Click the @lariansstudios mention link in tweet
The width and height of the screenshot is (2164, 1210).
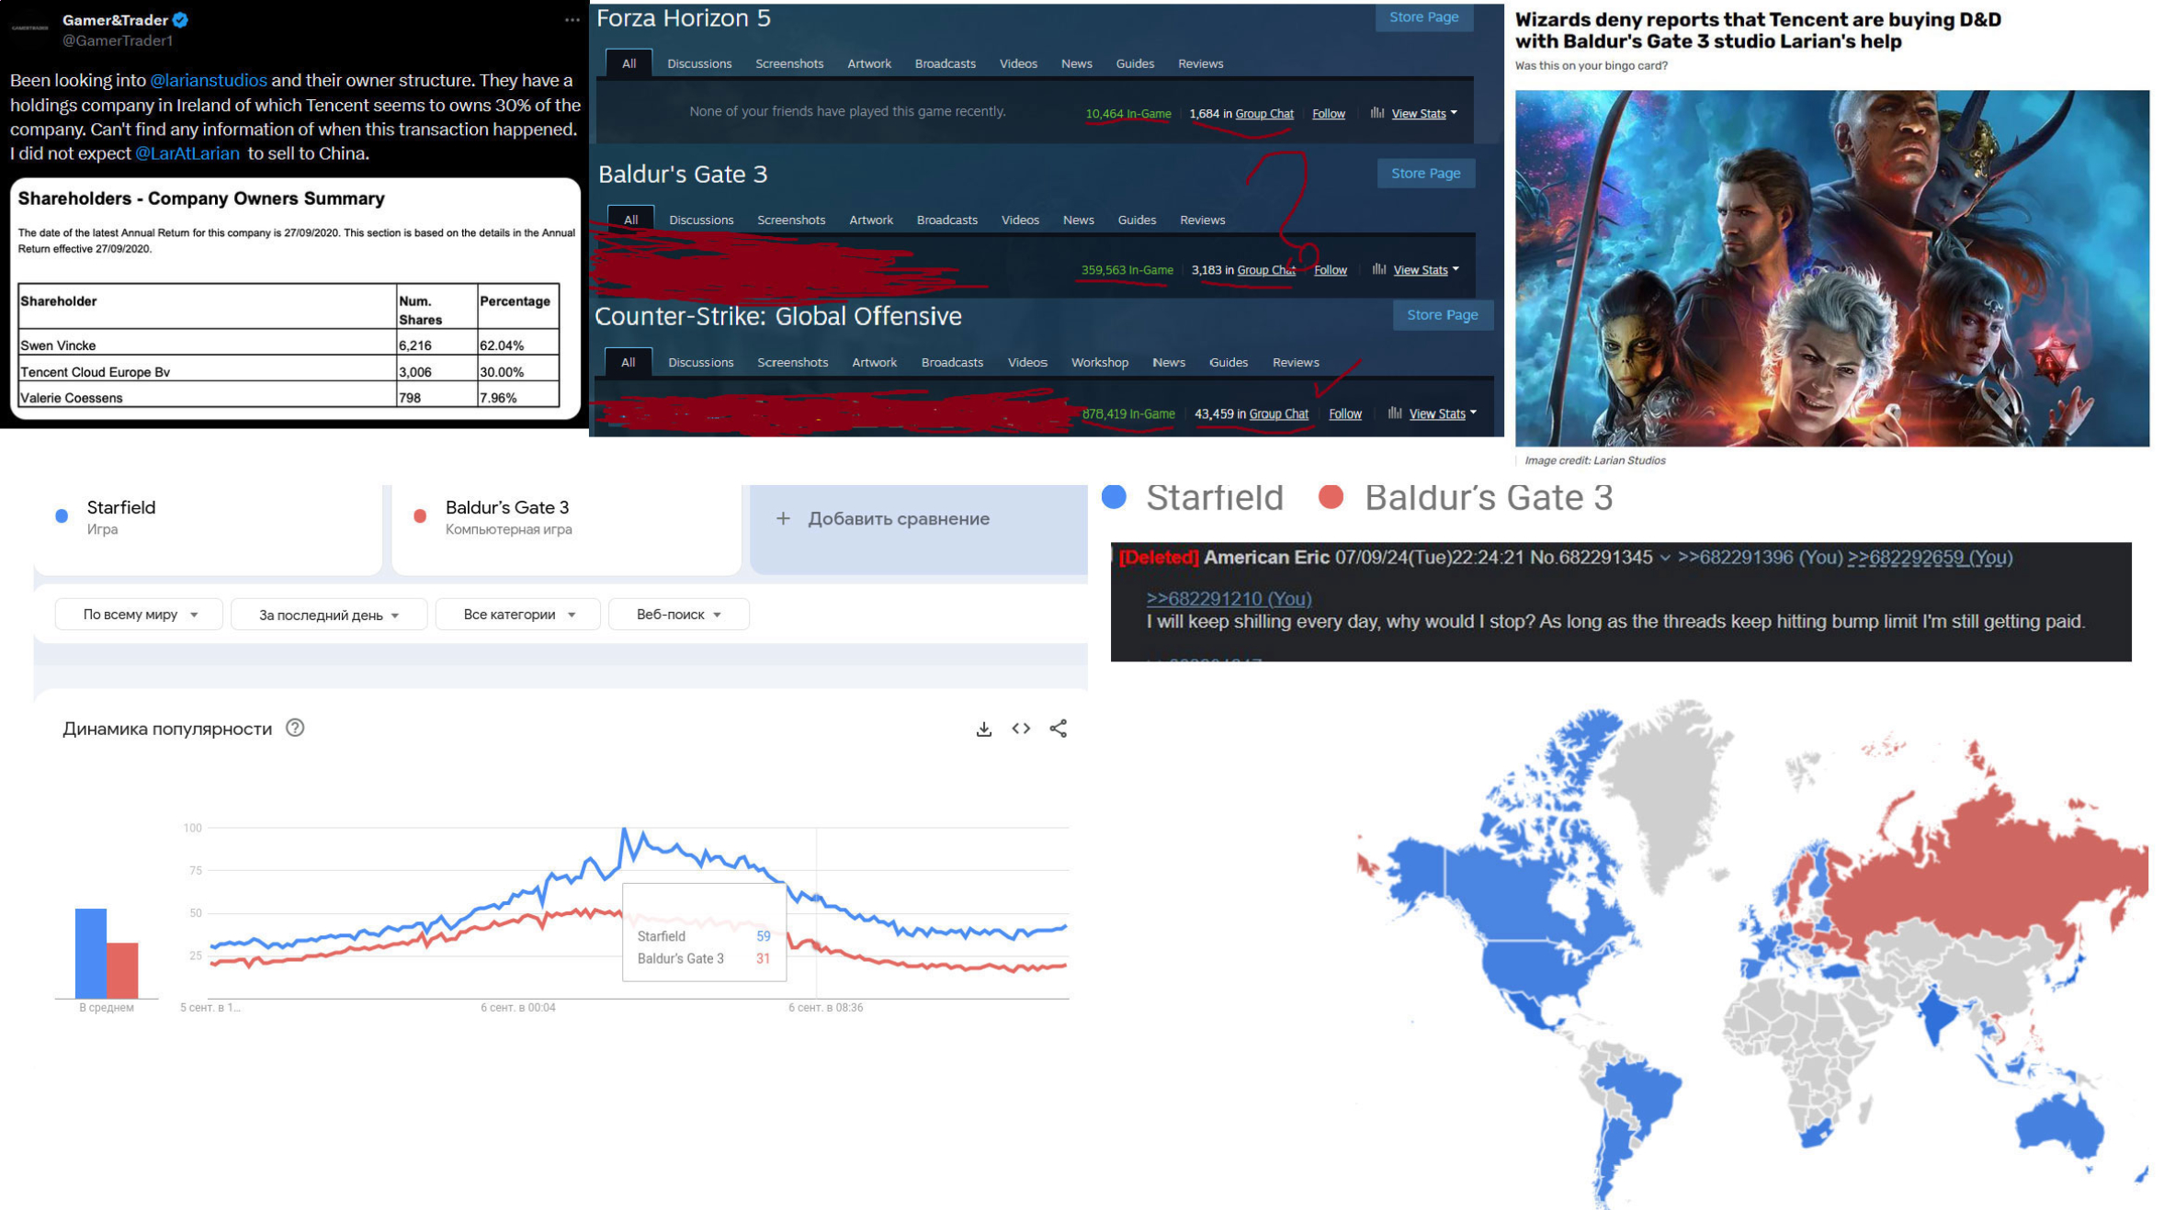(x=209, y=81)
